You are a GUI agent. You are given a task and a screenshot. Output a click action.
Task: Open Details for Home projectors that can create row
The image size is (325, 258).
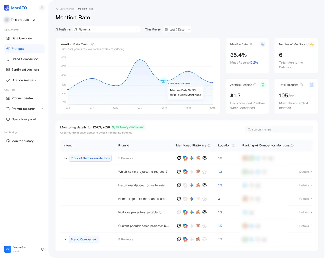(305, 199)
